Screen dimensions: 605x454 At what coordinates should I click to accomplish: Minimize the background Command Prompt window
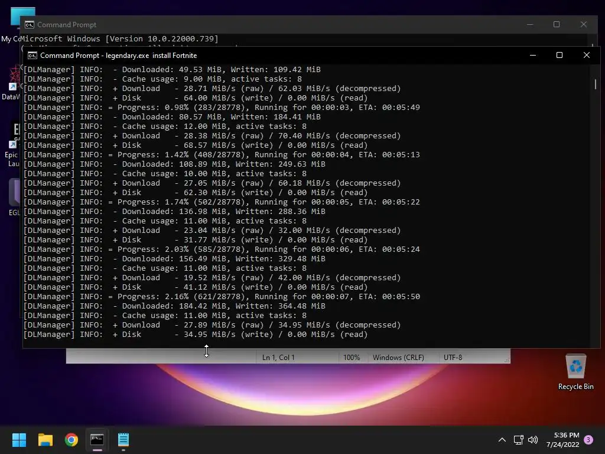click(x=530, y=24)
